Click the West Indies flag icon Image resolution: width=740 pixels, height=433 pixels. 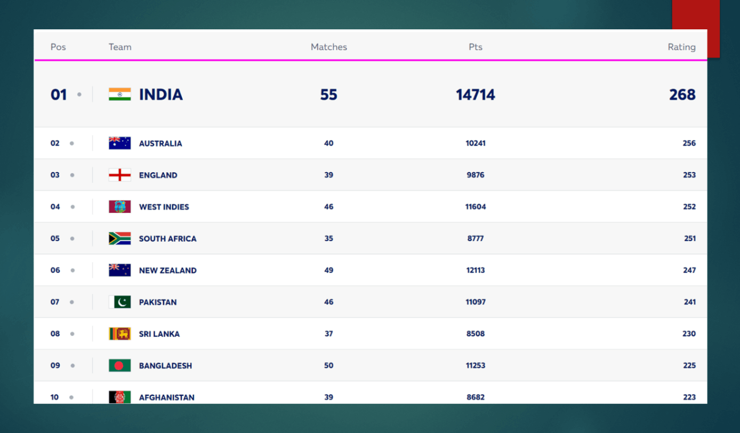coord(119,206)
